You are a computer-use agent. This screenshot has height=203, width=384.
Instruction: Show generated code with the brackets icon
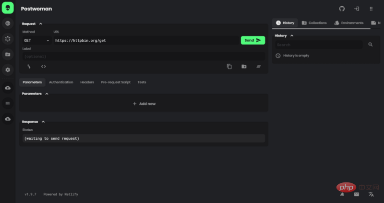[x=43, y=67]
